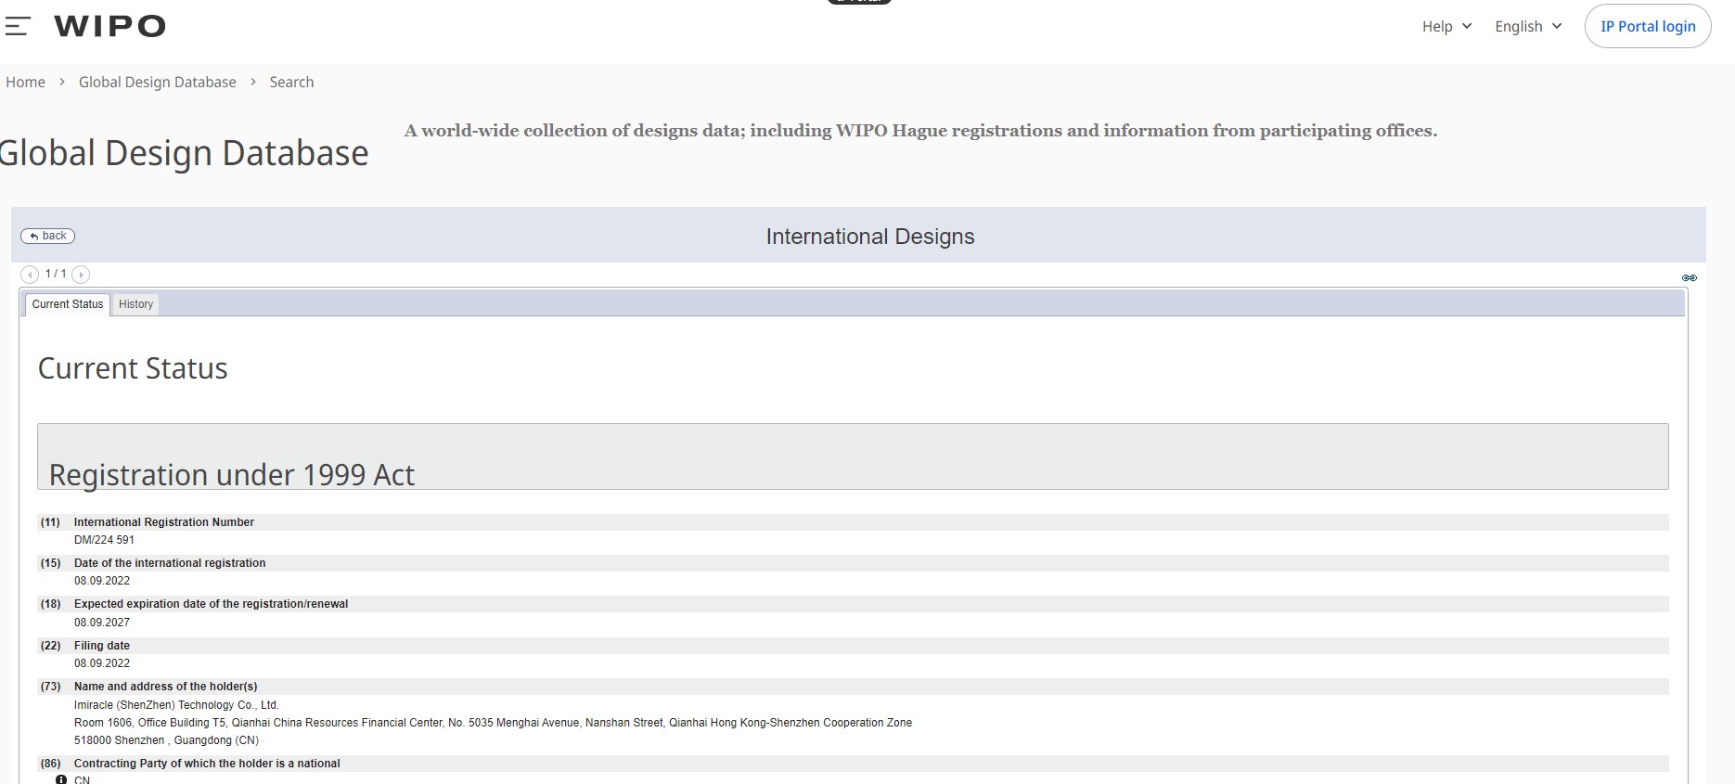This screenshot has height=784, width=1735.
Task: Click the Name and address of the holder(s) label
Action: 166,687
